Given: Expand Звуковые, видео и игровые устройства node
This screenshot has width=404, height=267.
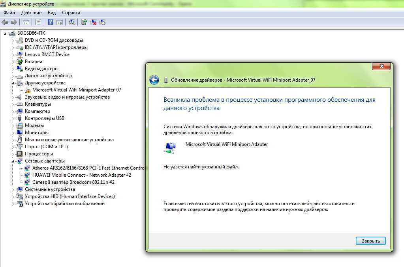Looking at the screenshot, I should coord(13,97).
